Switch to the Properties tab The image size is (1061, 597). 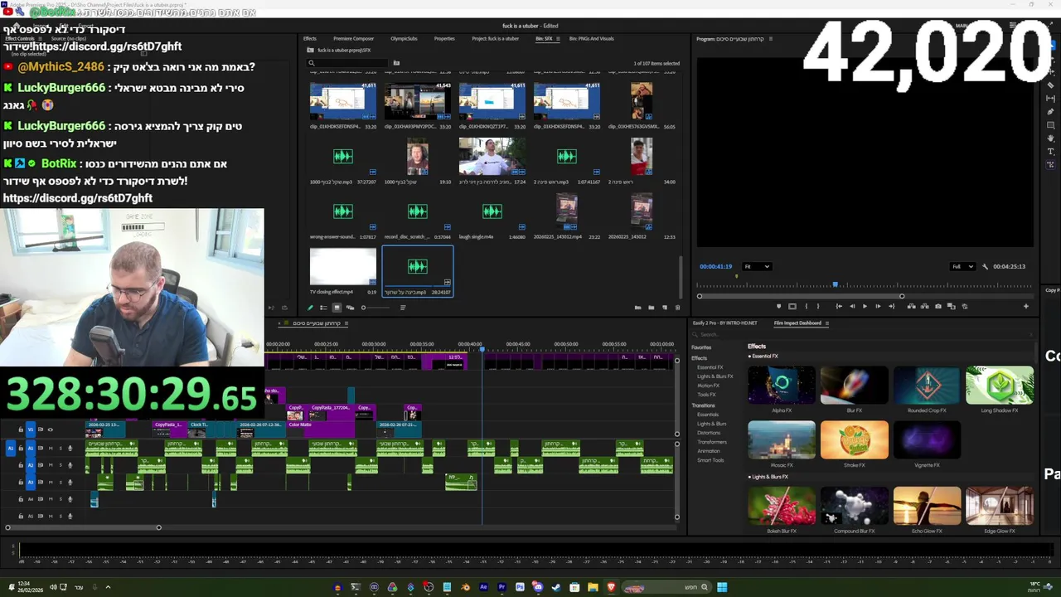pos(444,39)
